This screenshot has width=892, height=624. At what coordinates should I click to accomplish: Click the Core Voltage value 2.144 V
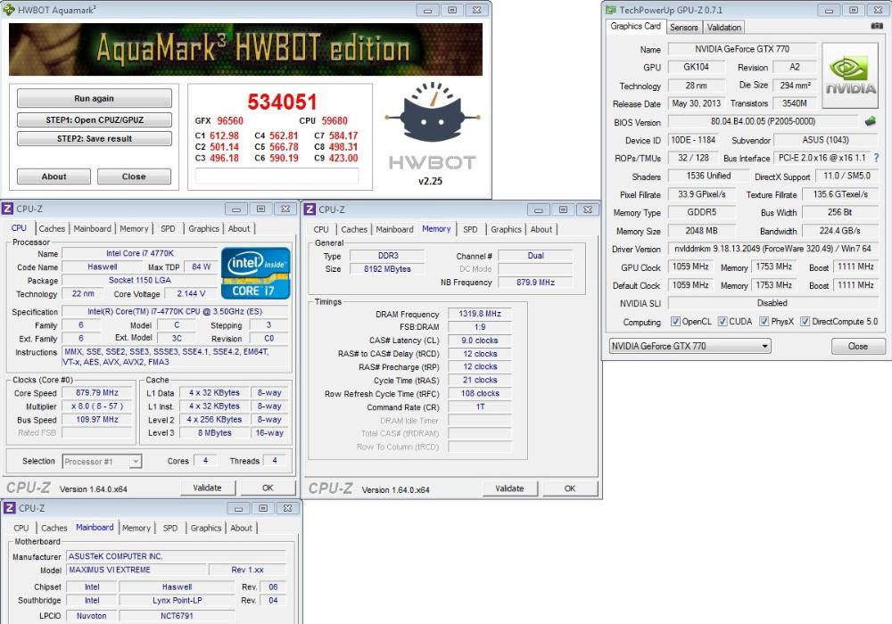pos(191,294)
